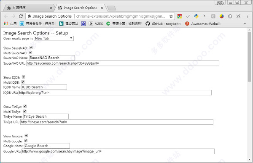Click the chrome-extension address bar URL

[121, 16]
